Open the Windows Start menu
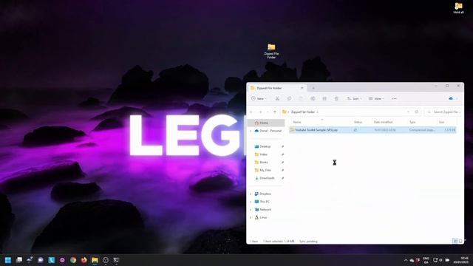 coord(8,260)
